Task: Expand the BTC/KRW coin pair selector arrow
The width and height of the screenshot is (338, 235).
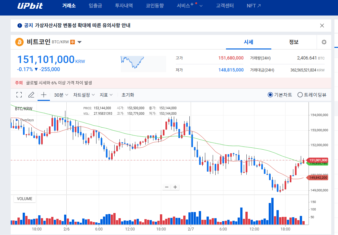Action: click(x=79, y=42)
